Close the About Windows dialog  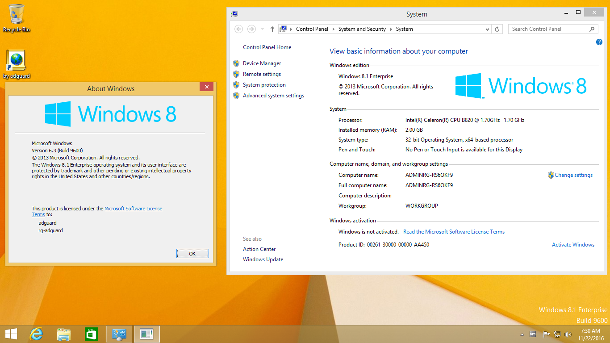(206, 87)
